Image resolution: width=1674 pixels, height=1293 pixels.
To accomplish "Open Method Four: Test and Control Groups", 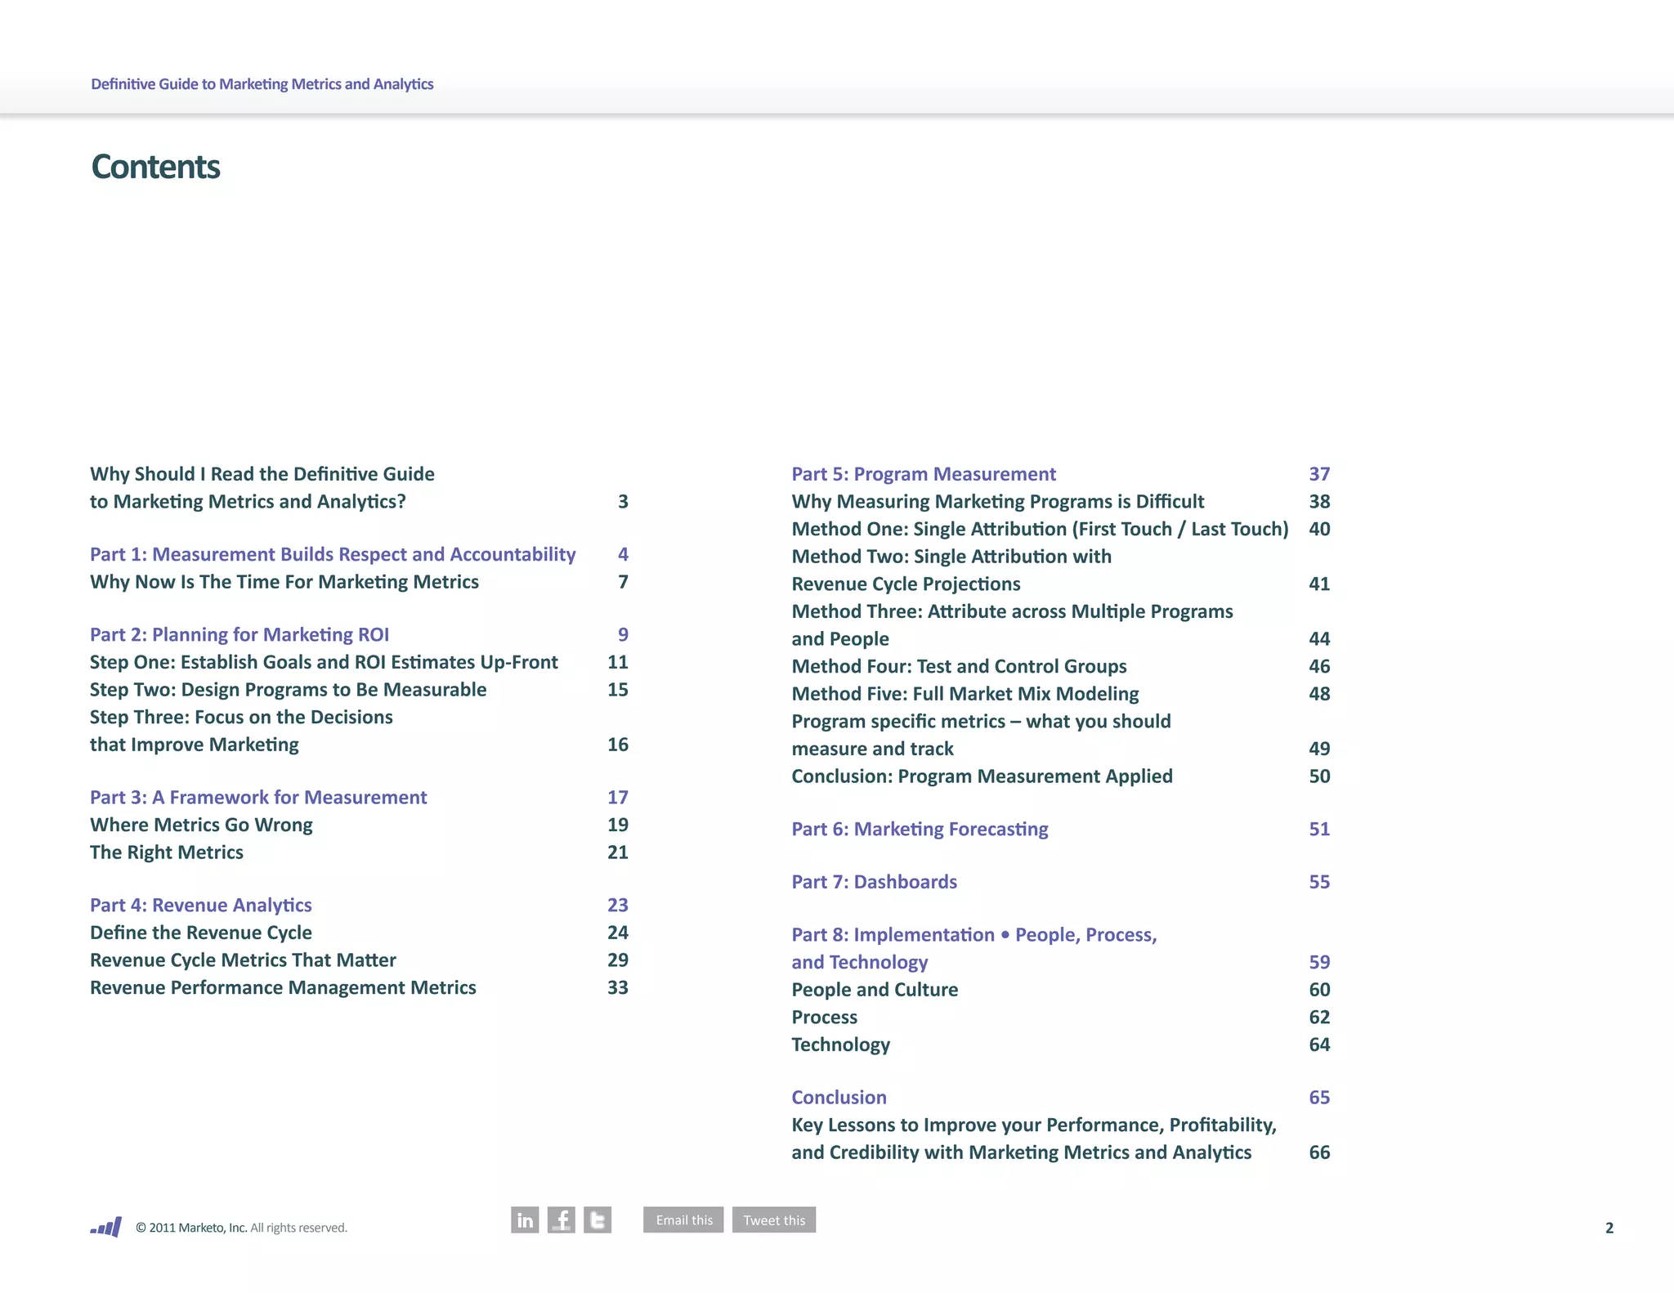I will click(x=959, y=666).
